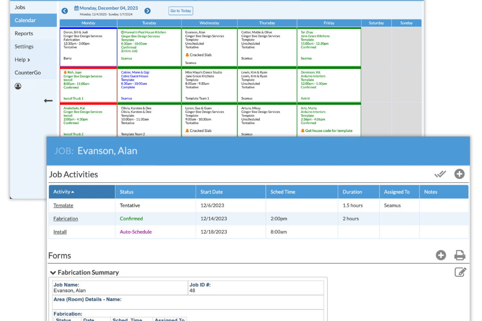Click the left arrow collapse sidebar icon
Viewport: 482px width, 321px height.
point(48,101)
